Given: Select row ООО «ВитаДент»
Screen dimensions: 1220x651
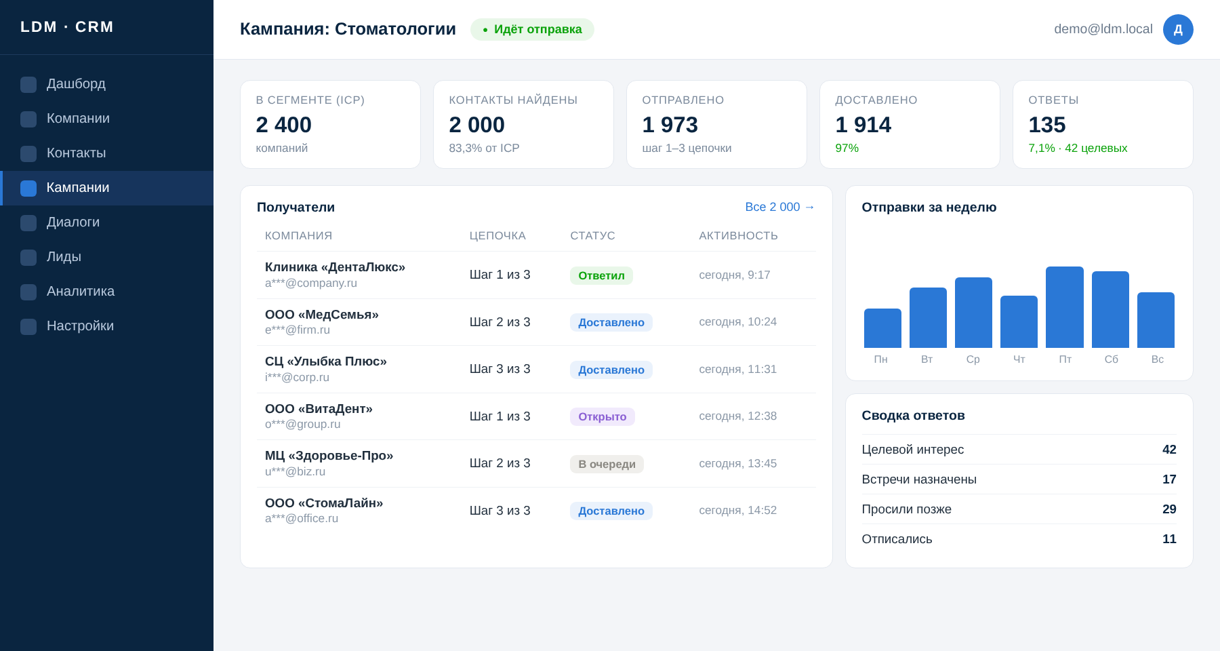Looking at the screenshot, I should pyautogui.click(x=536, y=416).
